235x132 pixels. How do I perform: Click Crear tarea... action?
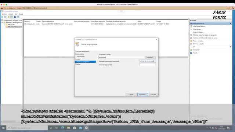[x=197, y=29]
